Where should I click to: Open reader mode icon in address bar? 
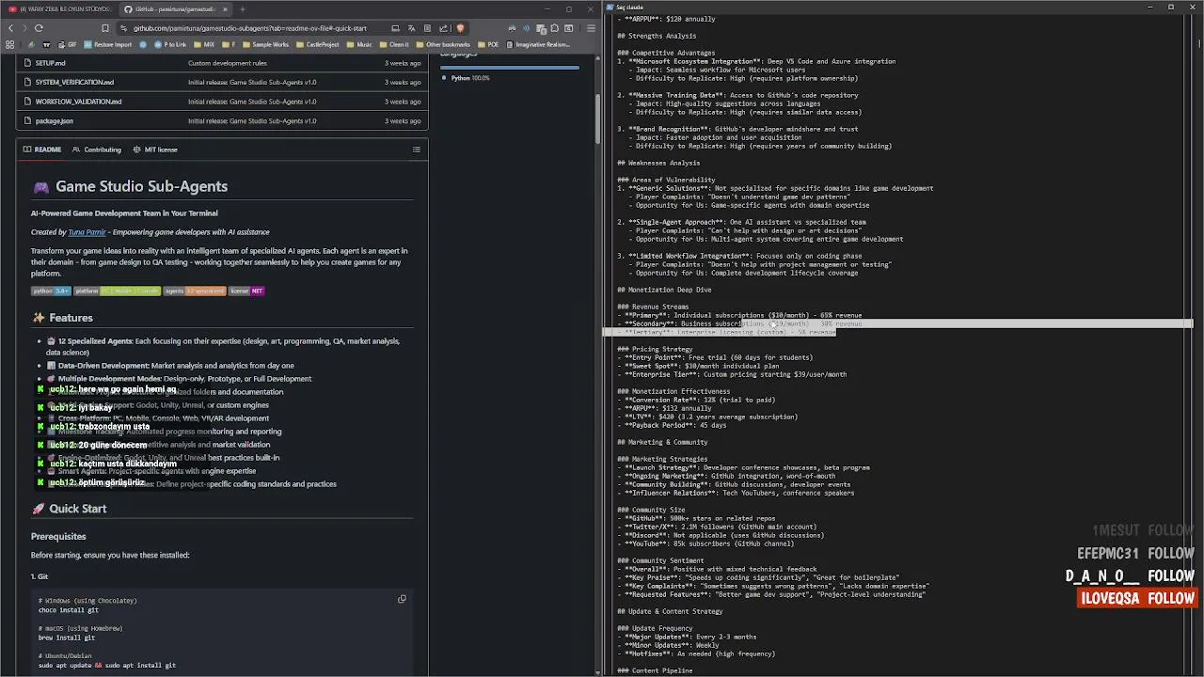[x=427, y=28]
